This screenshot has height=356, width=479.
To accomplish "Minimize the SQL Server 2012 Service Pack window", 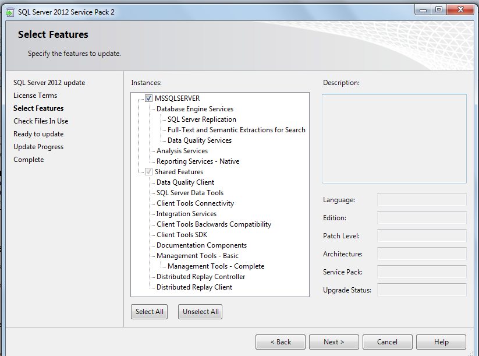I will click(423, 10).
